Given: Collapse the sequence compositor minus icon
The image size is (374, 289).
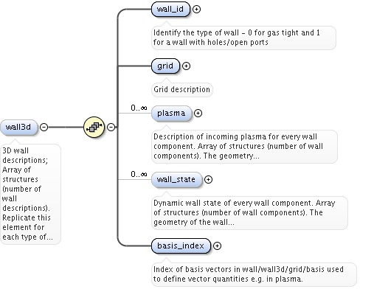Looking at the screenshot, I should pos(111,127).
